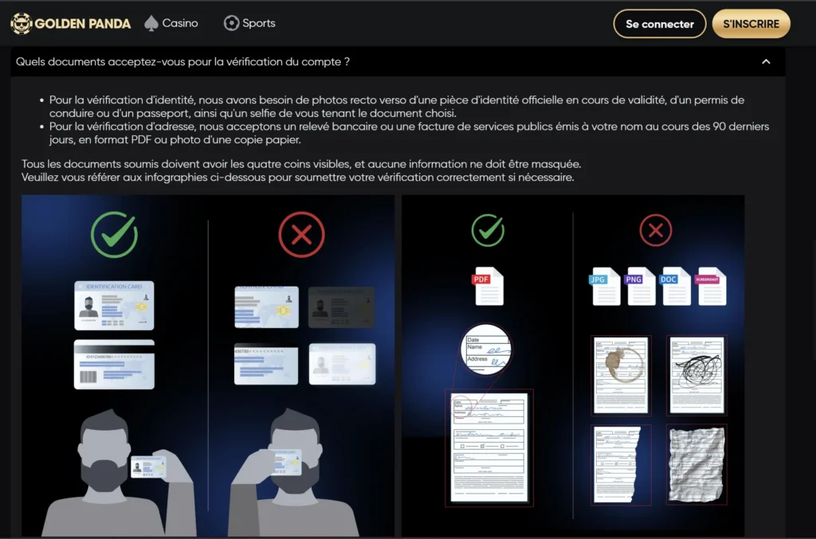Click the spade icon beside Casino

151,23
